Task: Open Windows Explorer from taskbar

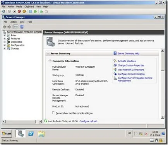Action: click(x=41, y=134)
